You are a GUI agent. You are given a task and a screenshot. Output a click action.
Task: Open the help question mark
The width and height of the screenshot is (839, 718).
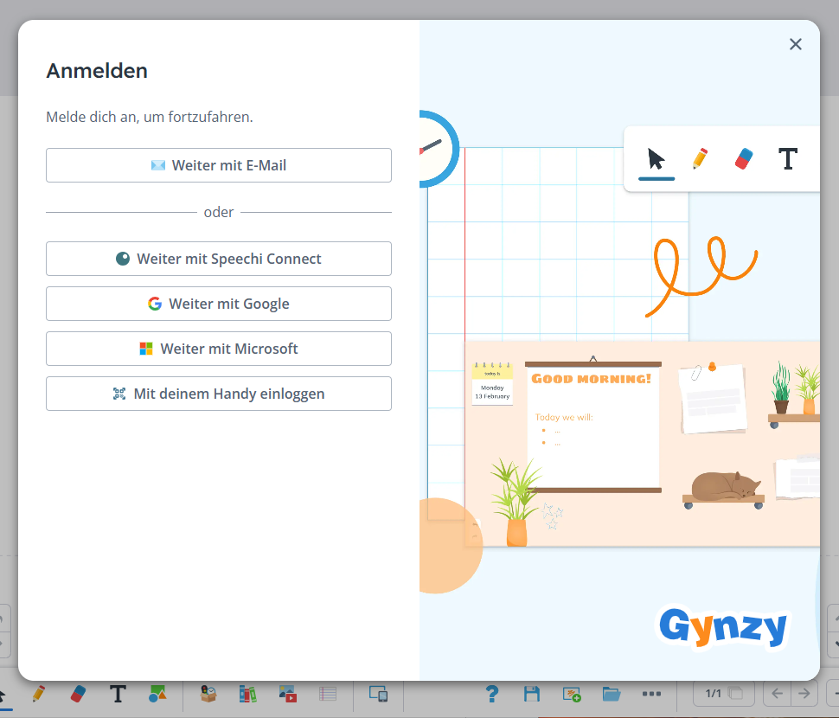click(x=492, y=694)
